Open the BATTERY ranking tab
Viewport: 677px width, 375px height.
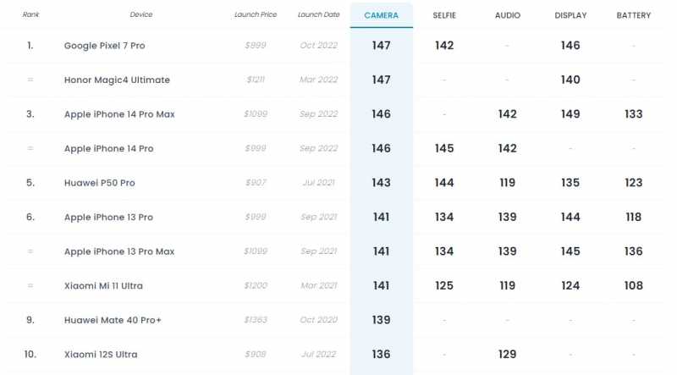pos(633,15)
